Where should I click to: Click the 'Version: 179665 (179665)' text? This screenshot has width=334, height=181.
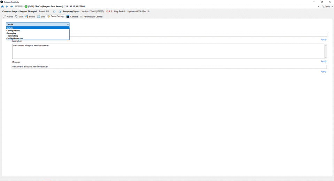(93, 11)
